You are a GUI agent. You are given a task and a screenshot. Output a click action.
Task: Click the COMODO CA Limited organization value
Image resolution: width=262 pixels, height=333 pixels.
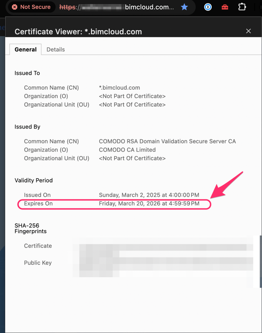(x=127, y=150)
